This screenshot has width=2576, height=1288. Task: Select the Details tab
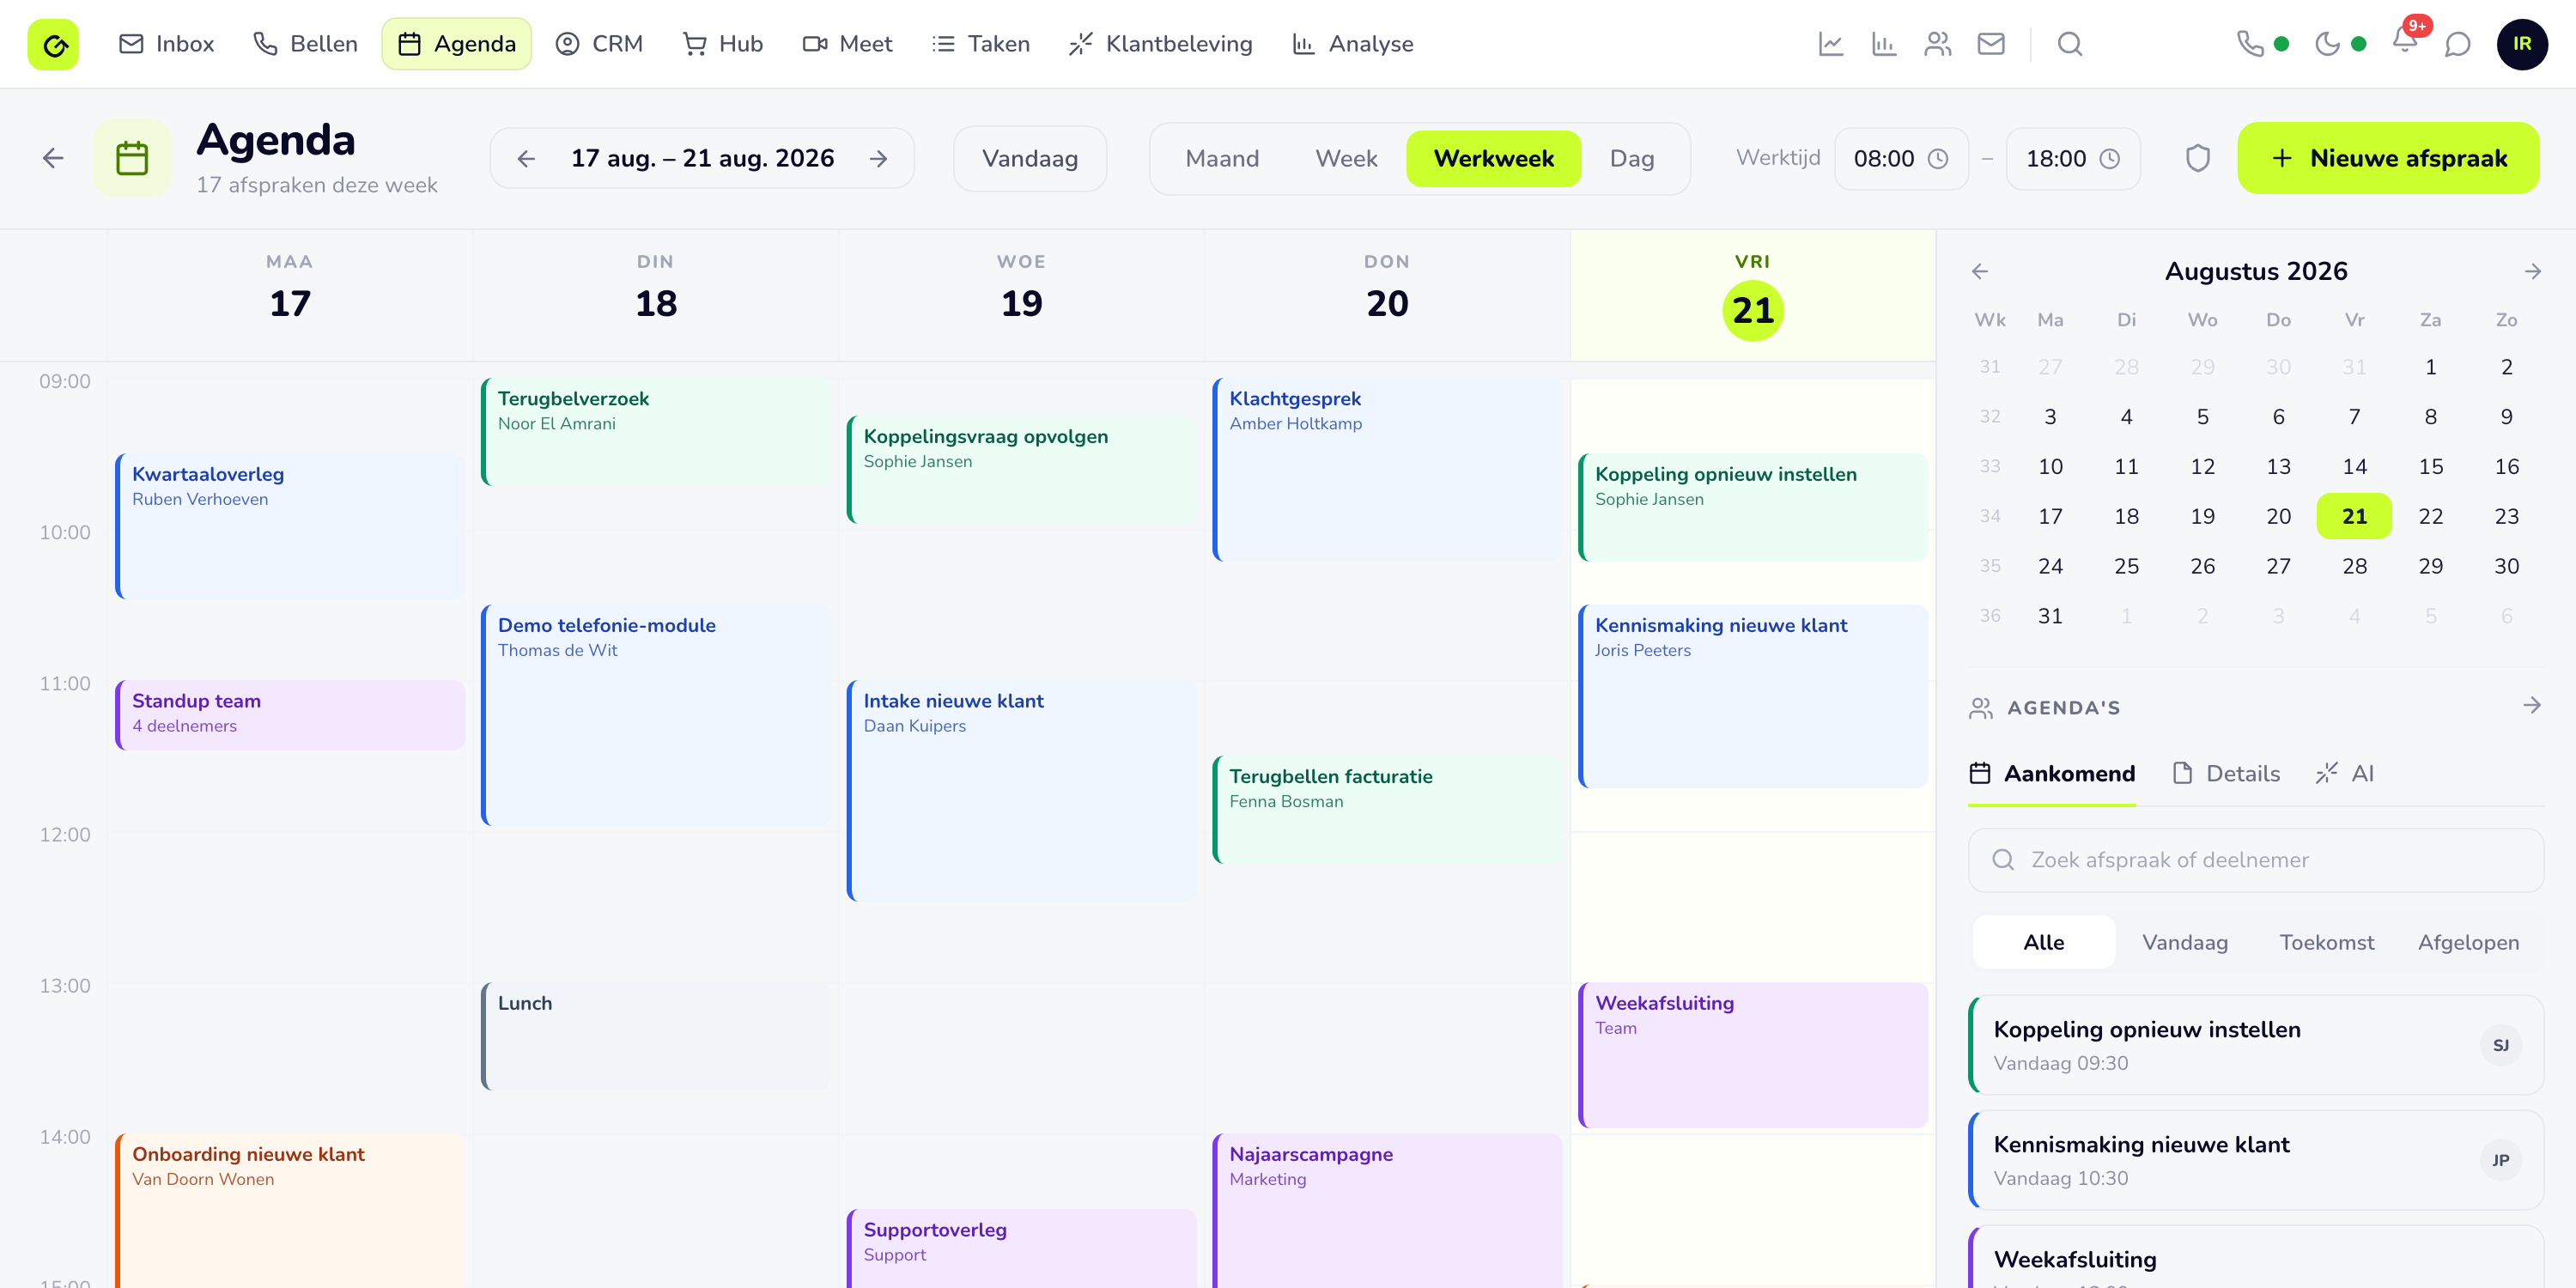pos(2226,773)
